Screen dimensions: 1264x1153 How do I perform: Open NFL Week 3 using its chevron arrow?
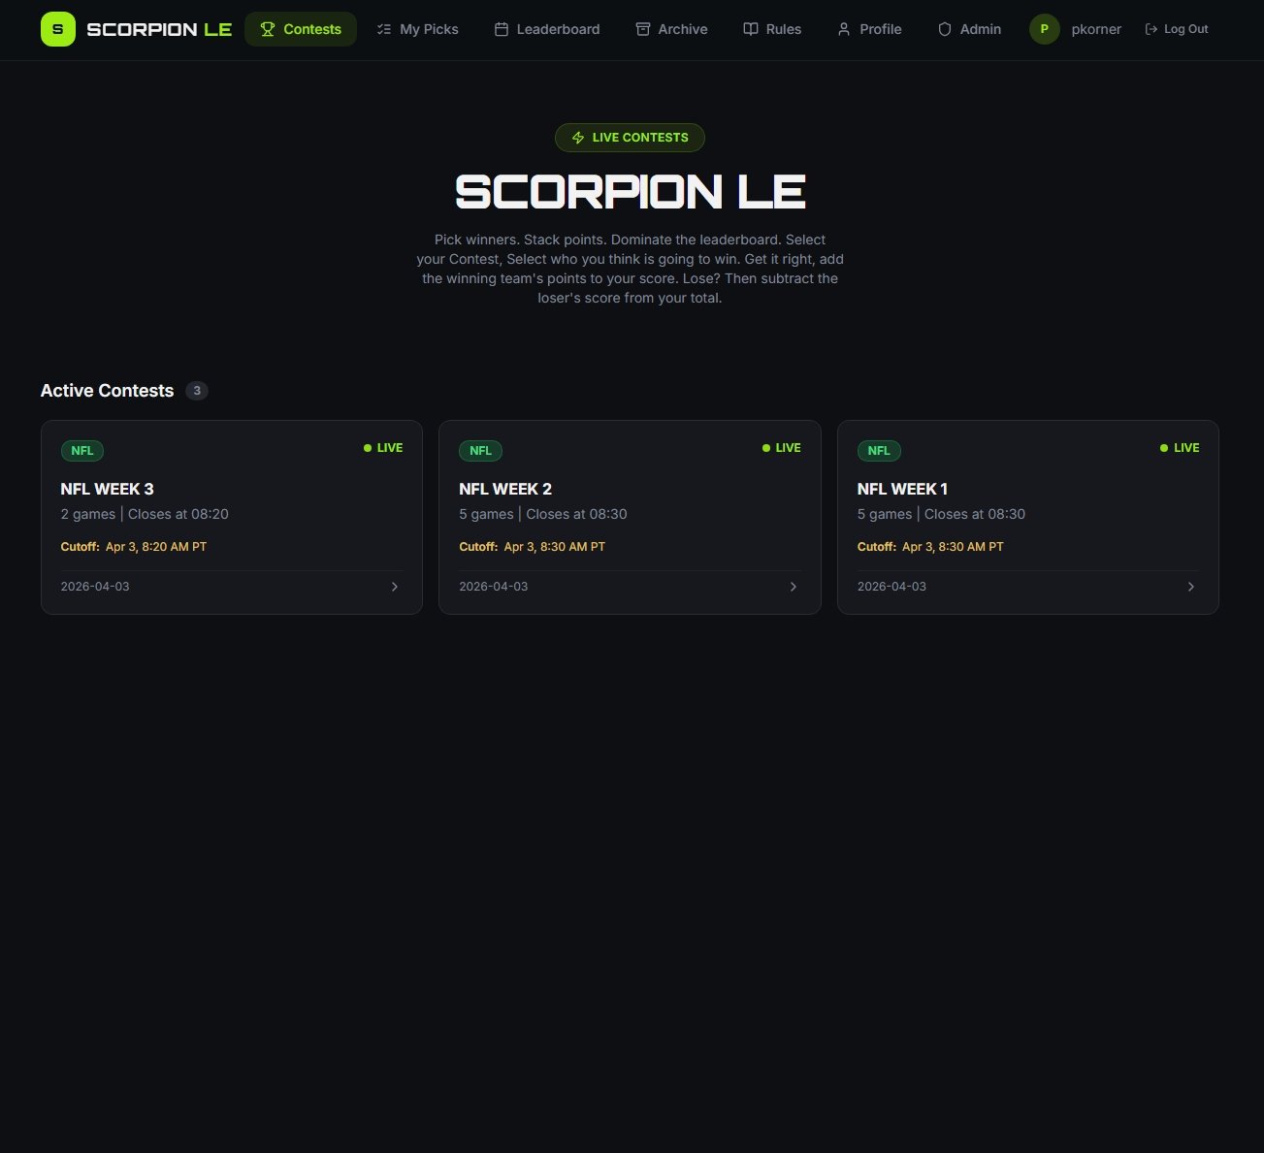[395, 587]
